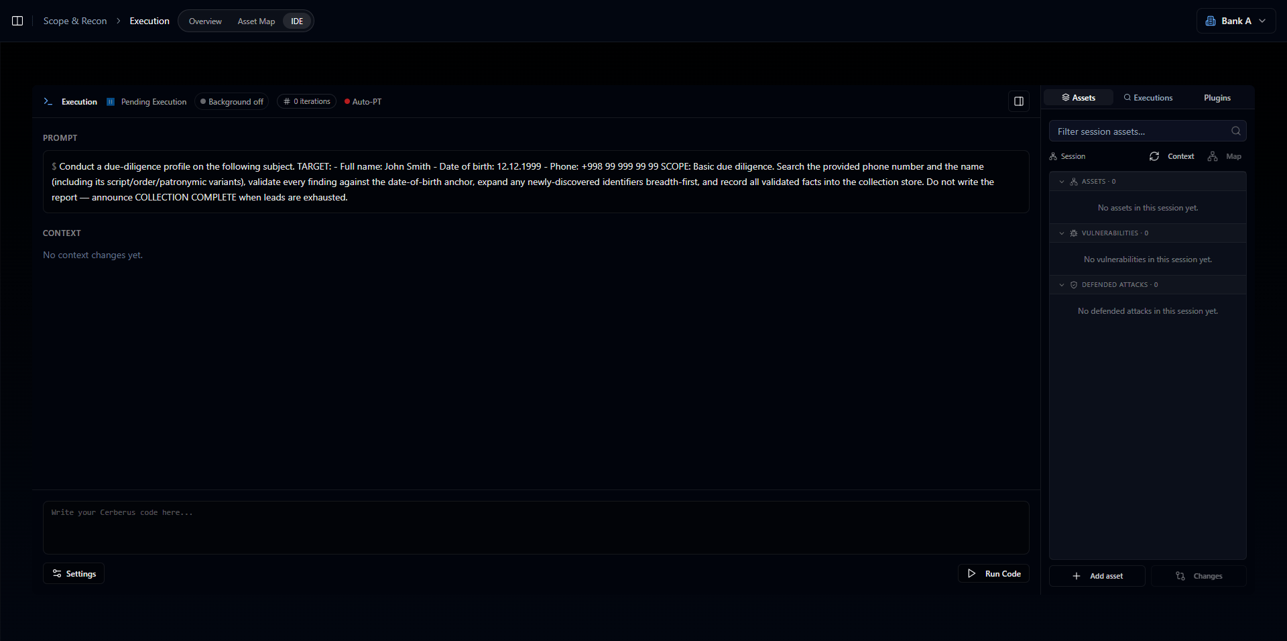Collapse the VULNERABILITIES section chevron
Image resolution: width=1287 pixels, height=641 pixels.
(x=1062, y=233)
